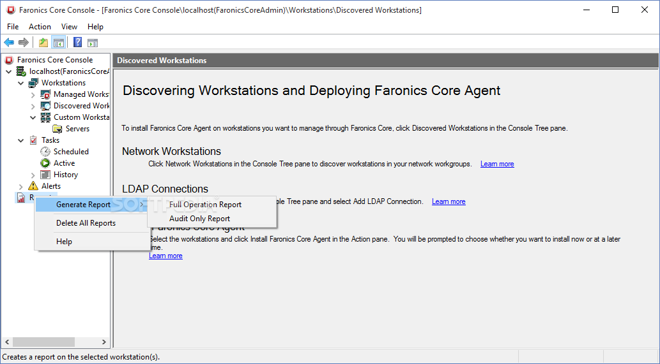Viewport: 660px width, 364px height.
Task: Open the Generate Report submenu arrow
Action: 142,205
